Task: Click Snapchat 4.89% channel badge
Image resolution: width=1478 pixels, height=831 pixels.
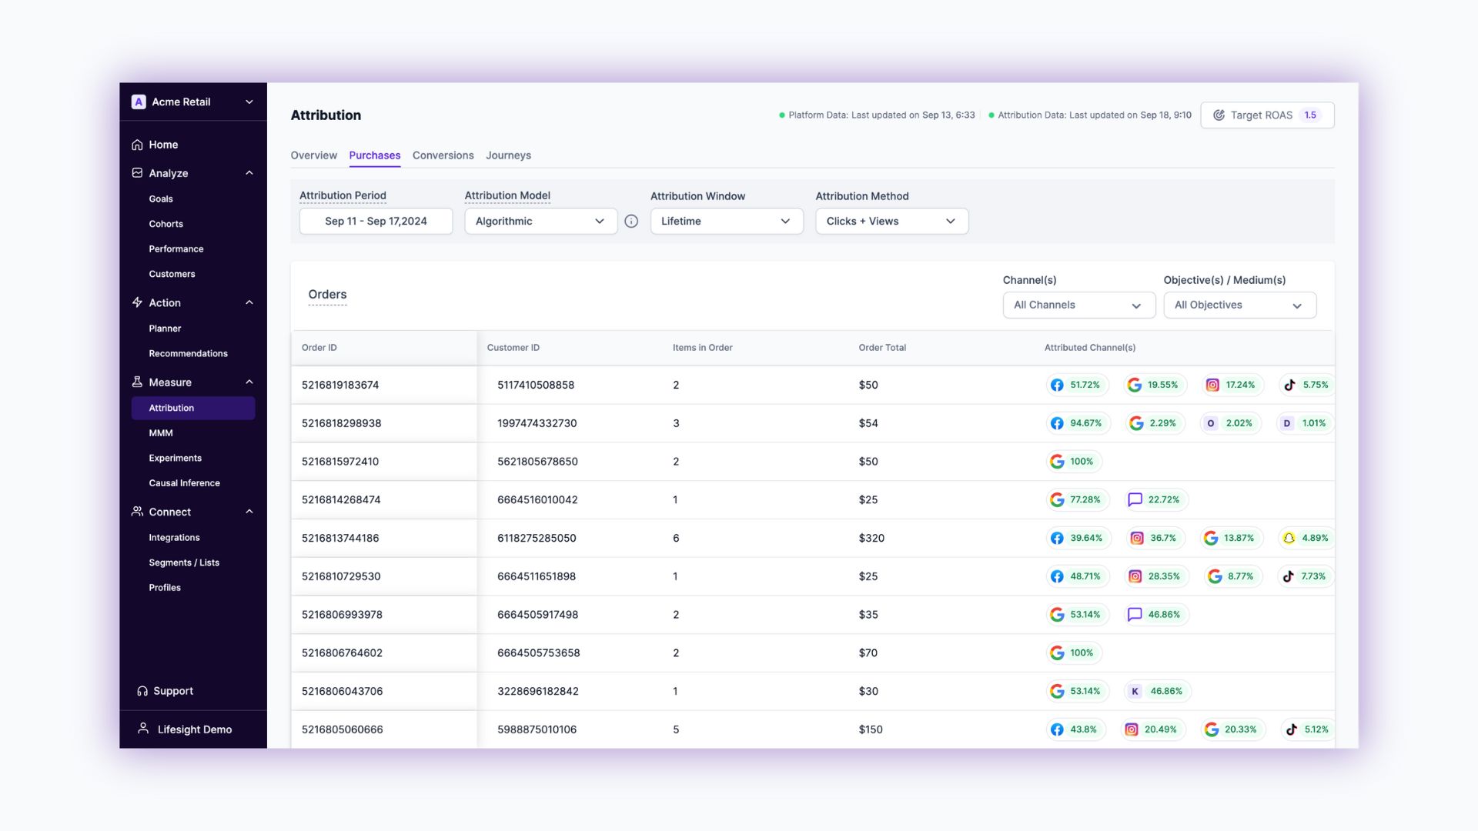Action: click(1306, 538)
